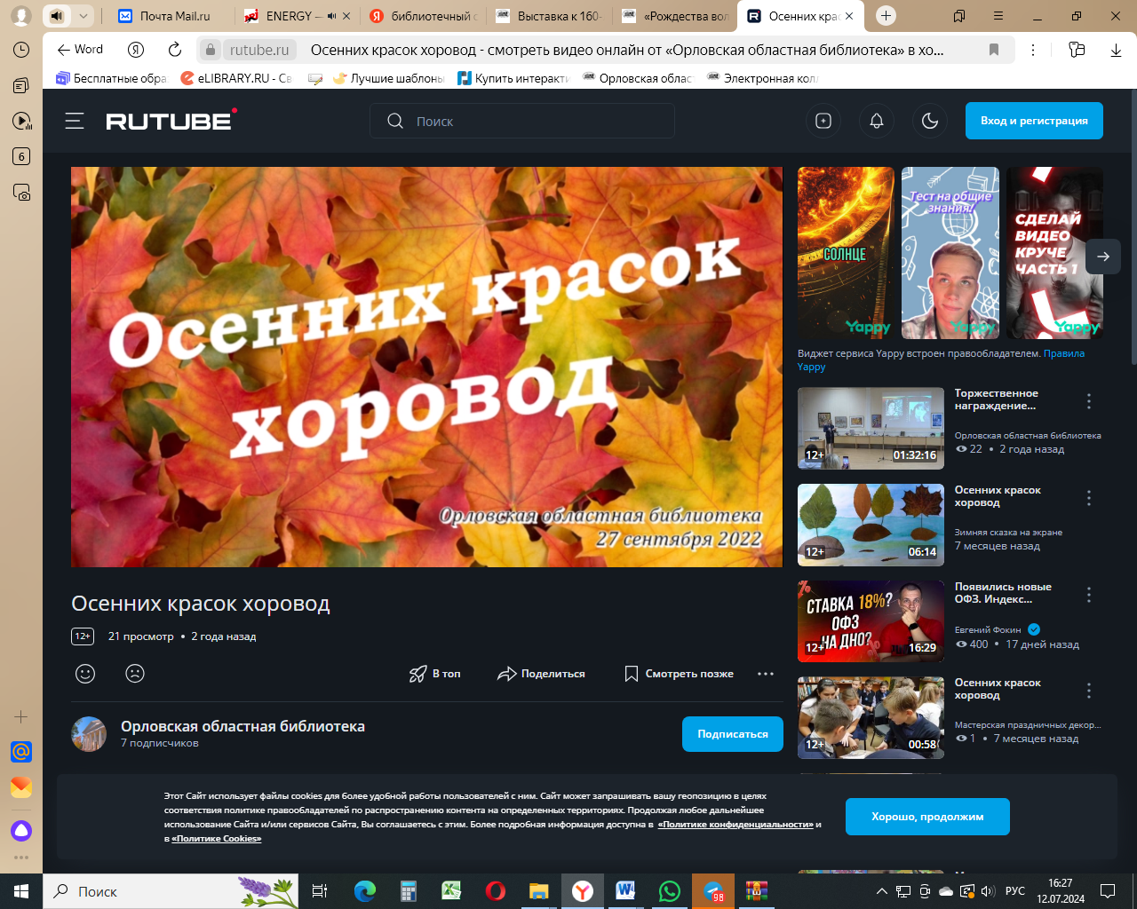Click 'Подписаться' to subscribe to channel
The image size is (1137, 909).
click(x=732, y=734)
